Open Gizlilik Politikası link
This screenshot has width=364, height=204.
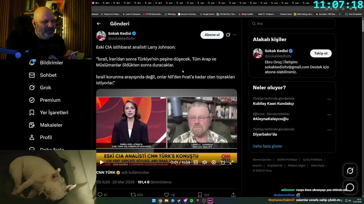pyautogui.click(x=287, y=160)
